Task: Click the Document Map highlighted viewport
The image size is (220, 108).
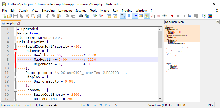Action: coord(182,33)
